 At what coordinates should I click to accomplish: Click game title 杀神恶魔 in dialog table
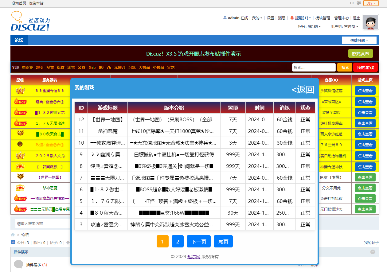tap(107, 131)
